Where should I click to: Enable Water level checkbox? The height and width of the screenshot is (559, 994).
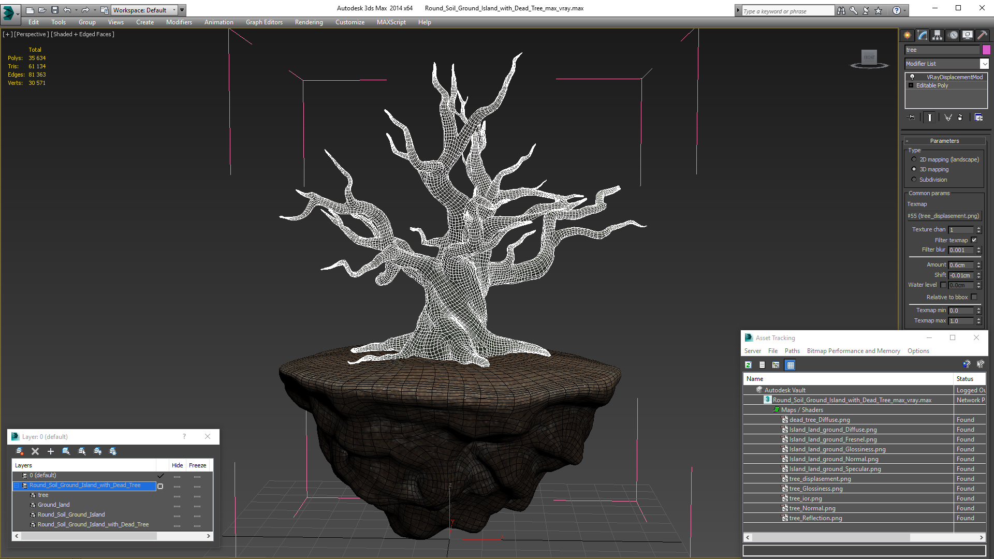(943, 285)
